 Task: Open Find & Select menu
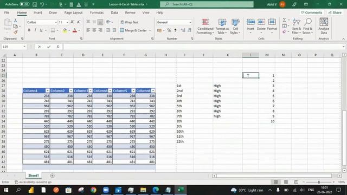[x=308, y=27]
